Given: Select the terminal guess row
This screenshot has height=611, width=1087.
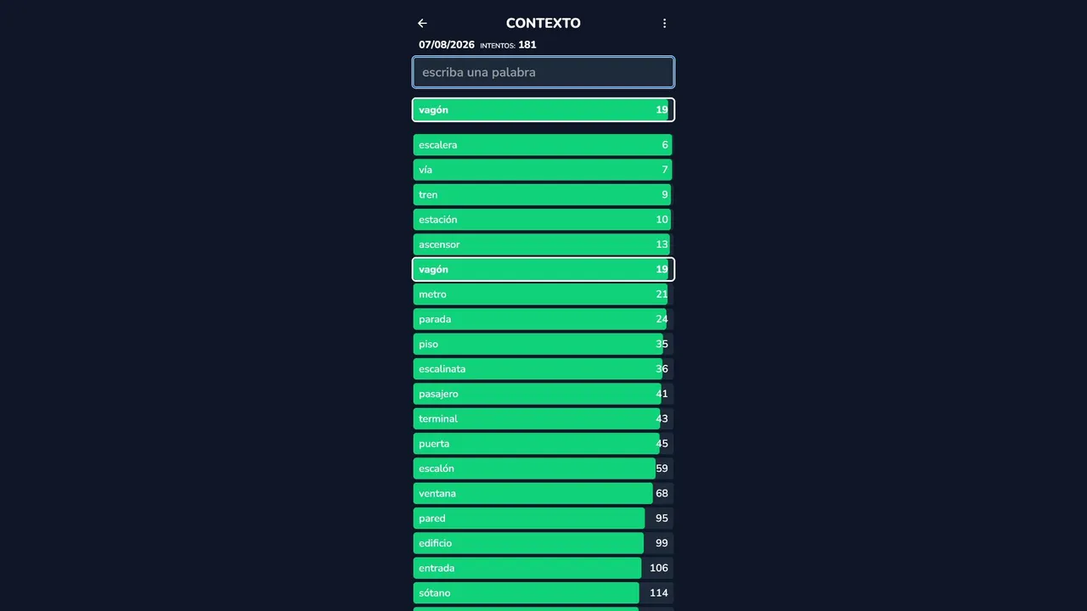Looking at the screenshot, I should point(543,418).
